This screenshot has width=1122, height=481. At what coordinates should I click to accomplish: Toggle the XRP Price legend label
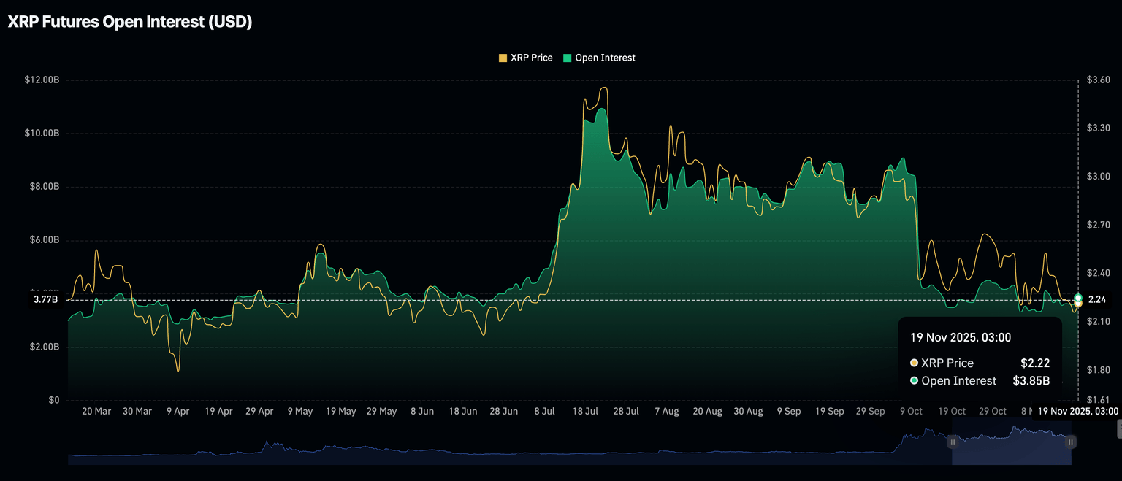[x=531, y=58]
